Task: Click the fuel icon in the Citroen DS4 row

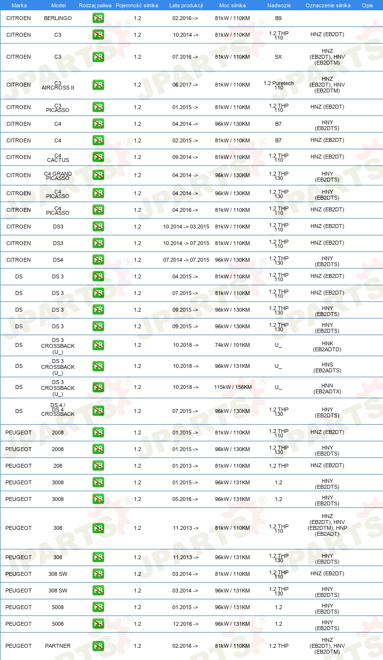Action: point(98,260)
